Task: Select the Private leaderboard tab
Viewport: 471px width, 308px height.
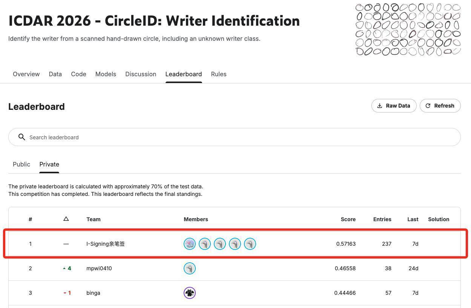Action: pyautogui.click(x=49, y=164)
